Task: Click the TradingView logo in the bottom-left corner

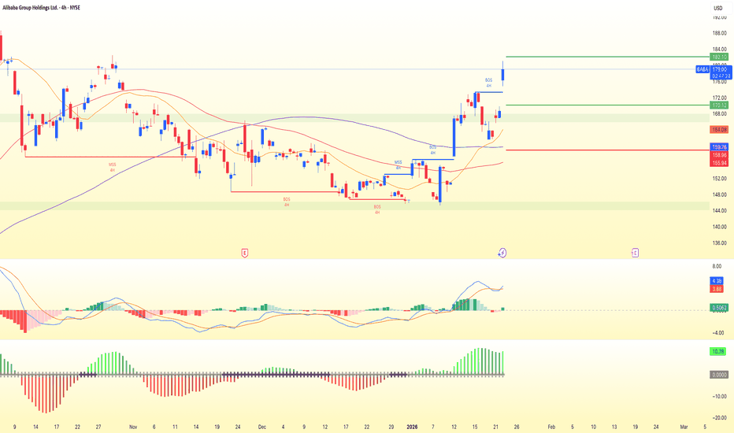Action: (x=15, y=418)
